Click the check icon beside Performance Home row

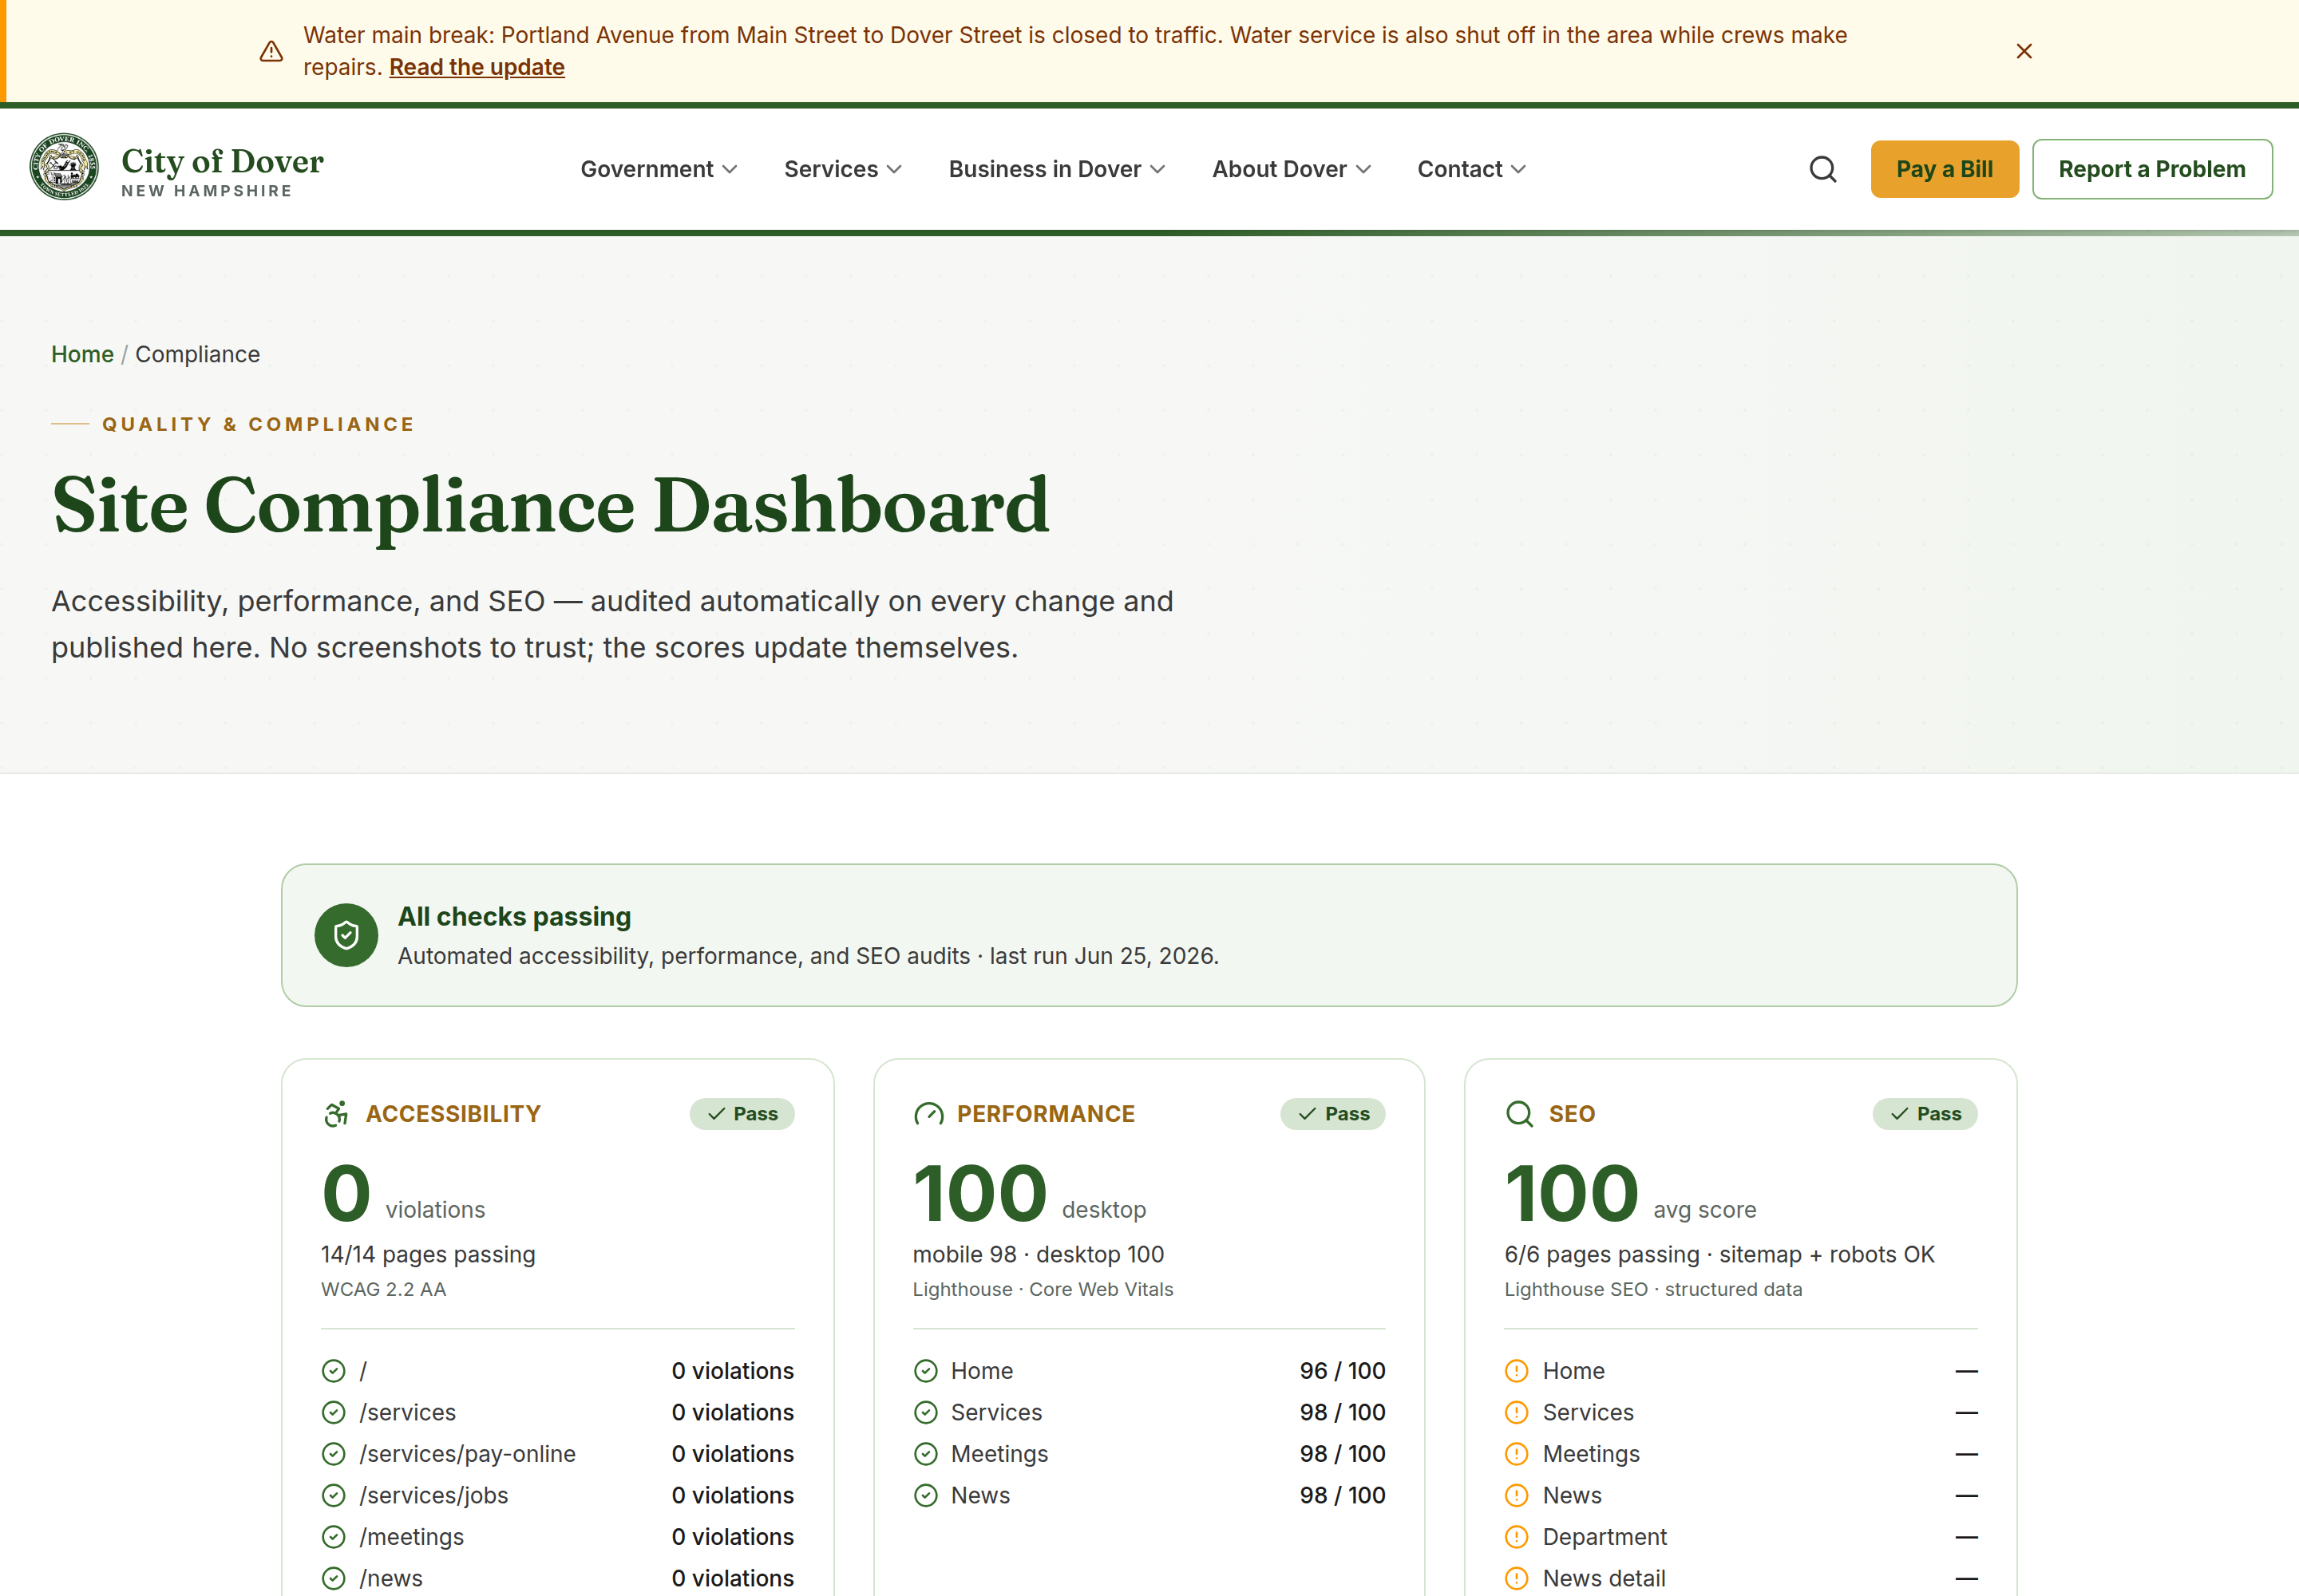pos(927,1371)
